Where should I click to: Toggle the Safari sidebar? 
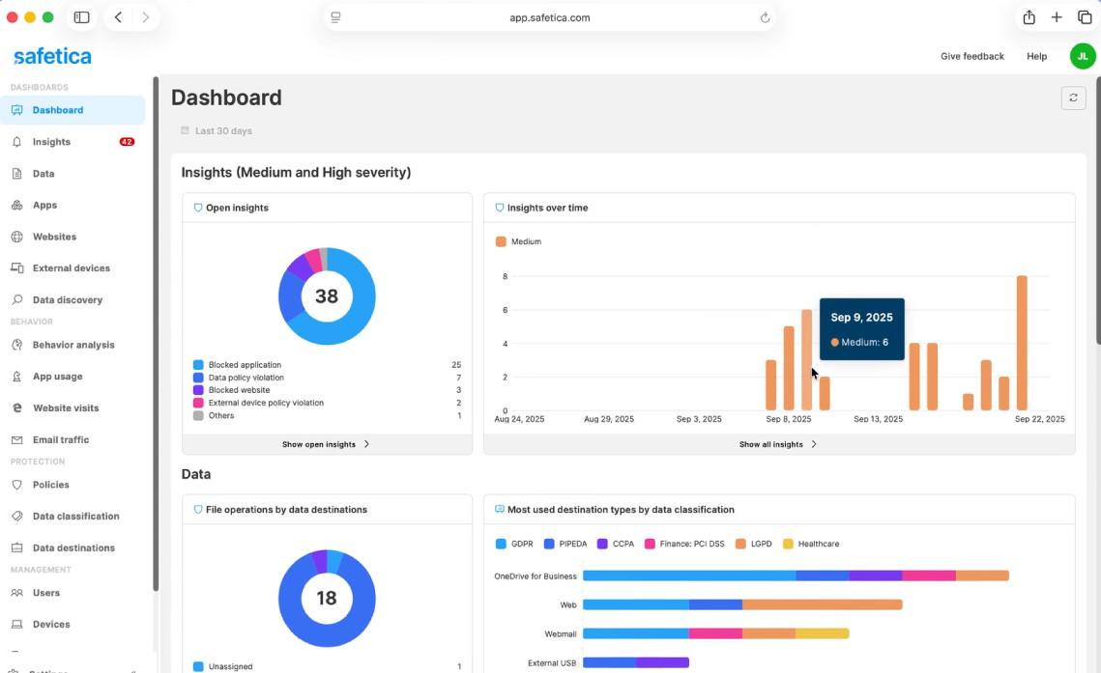coord(81,17)
